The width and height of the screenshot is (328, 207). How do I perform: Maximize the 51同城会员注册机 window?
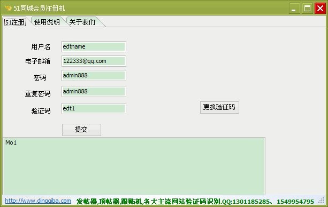click(x=307, y=9)
